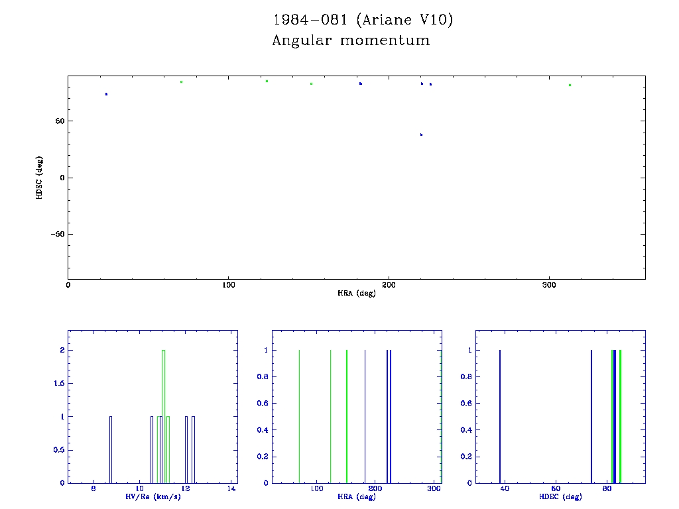Click the blue line near 182 in the HRA histogram
The height and width of the screenshot is (509, 679).
click(365, 416)
